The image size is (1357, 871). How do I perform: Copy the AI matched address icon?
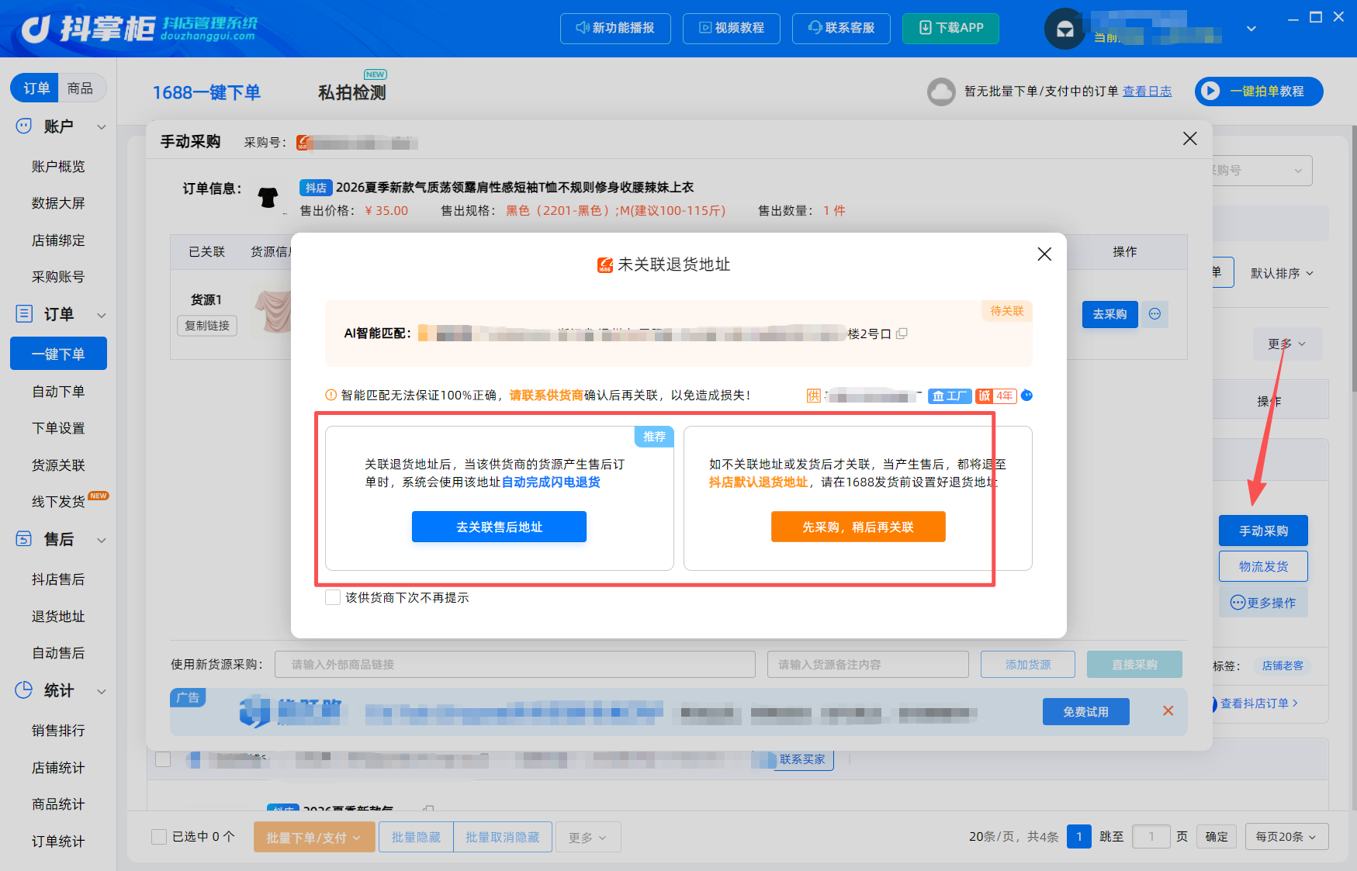902,334
